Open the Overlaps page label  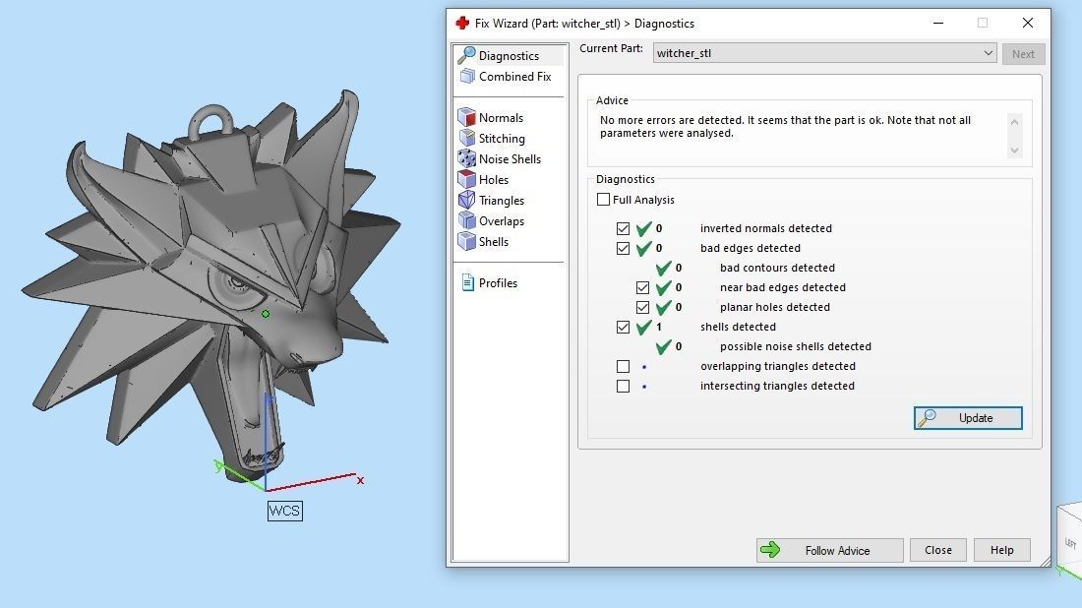[502, 221]
